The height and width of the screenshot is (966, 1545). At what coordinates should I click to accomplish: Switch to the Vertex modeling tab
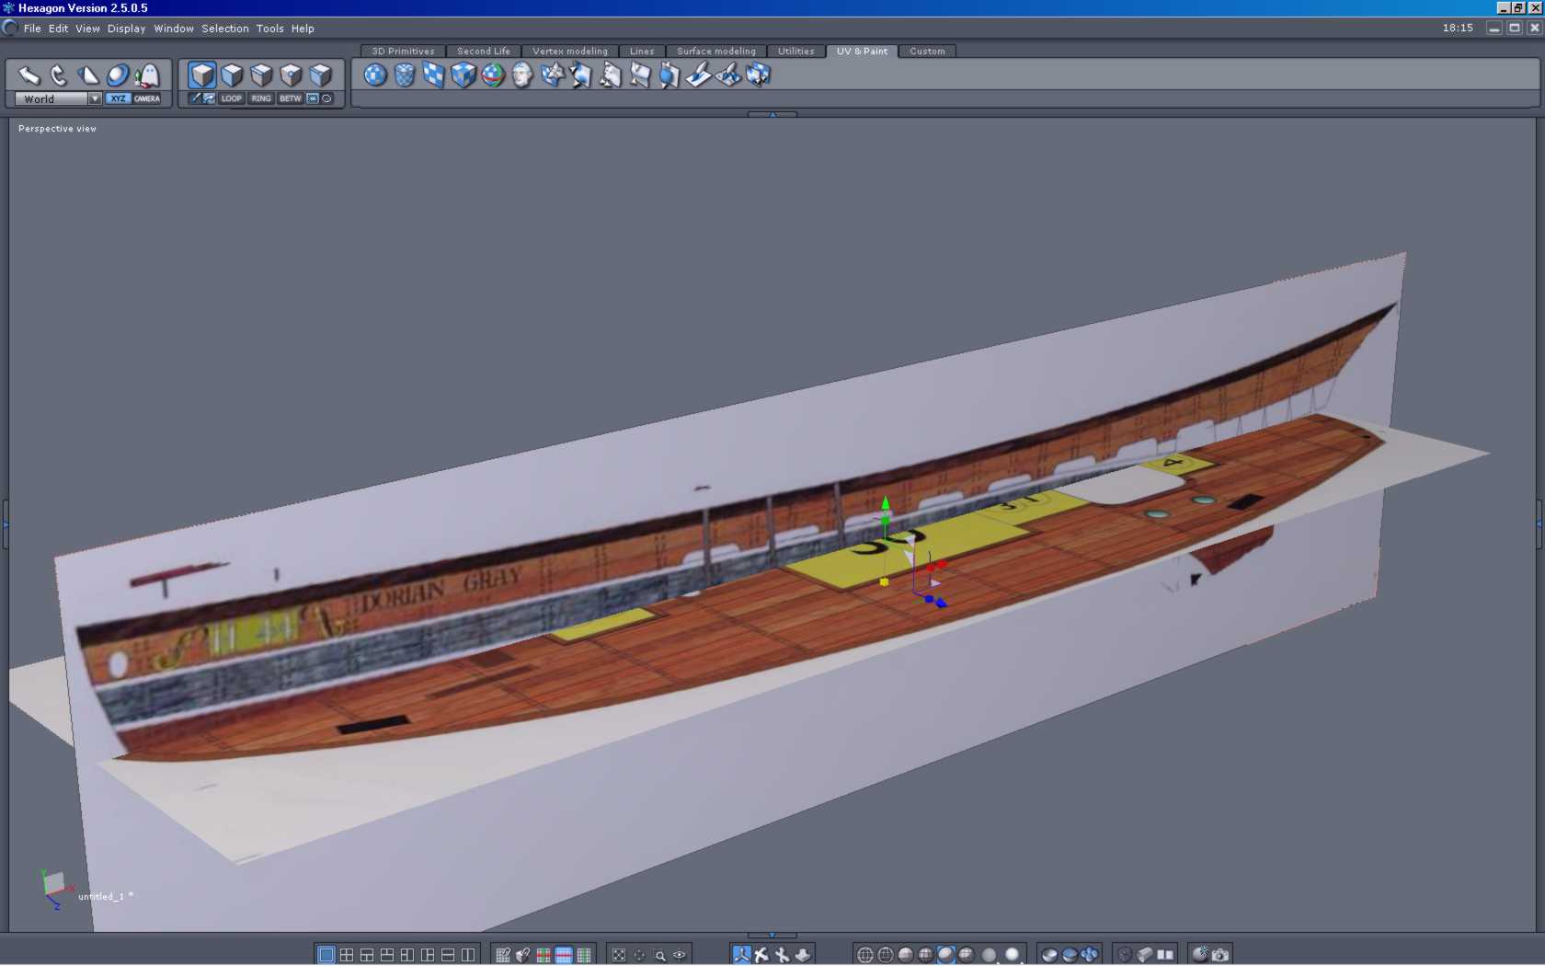point(570,52)
